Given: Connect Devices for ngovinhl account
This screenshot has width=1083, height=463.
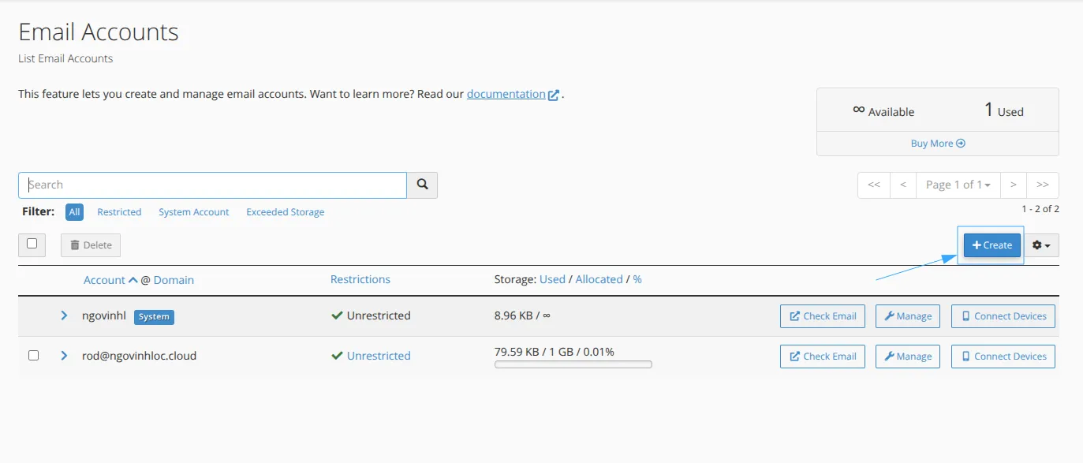Looking at the screenshot, I should (x=1003, y=316).
